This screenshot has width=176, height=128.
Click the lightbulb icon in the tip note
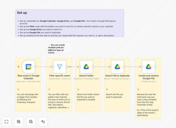coord(49,45)
